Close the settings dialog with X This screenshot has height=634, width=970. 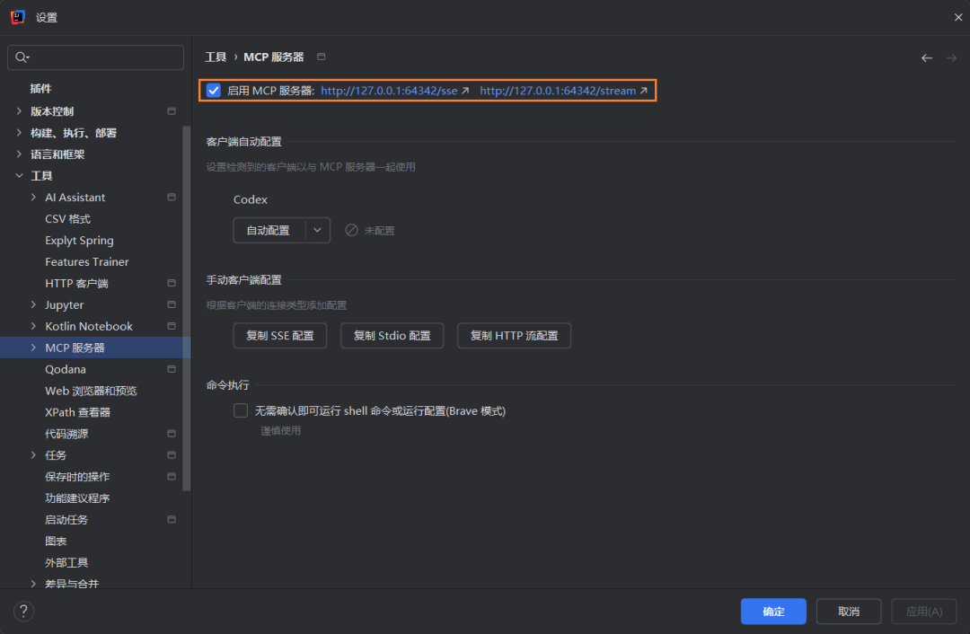point(958,17)
